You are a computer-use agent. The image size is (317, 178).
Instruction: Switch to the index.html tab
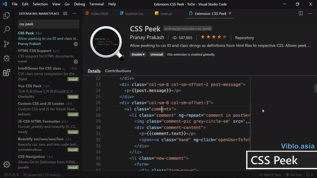click(97, 14)
